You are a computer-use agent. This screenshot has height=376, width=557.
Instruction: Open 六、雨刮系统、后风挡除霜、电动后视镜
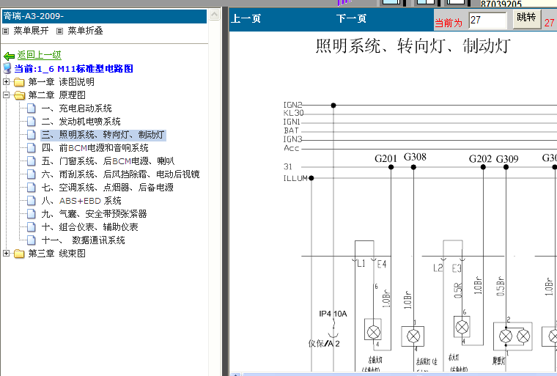[120, 174]
